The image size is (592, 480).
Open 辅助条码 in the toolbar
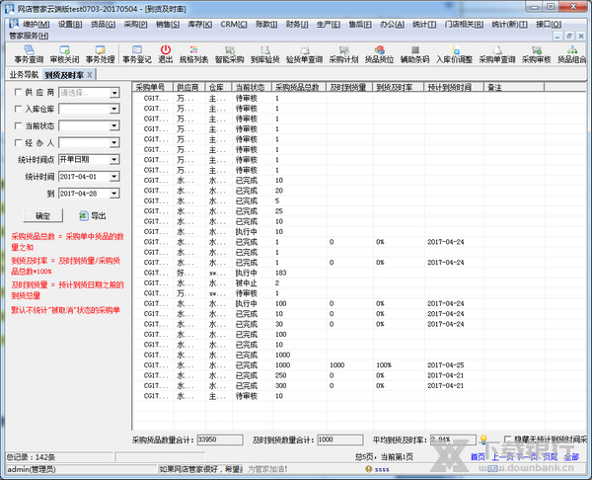[418, 53]
